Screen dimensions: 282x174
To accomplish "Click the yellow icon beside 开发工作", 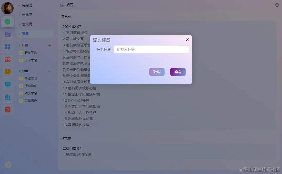I will (x=21, y=53).
